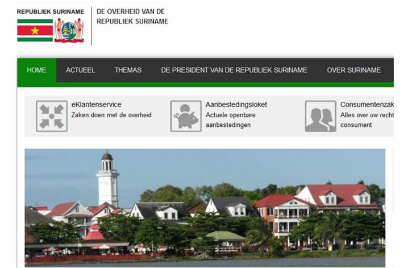This screenshot has width=404, height=268.
Task: Open the HOME tab
Action: click(x=36, y=70)
